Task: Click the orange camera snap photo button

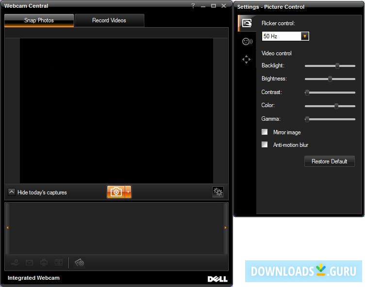Action: (x=116, y=192)
